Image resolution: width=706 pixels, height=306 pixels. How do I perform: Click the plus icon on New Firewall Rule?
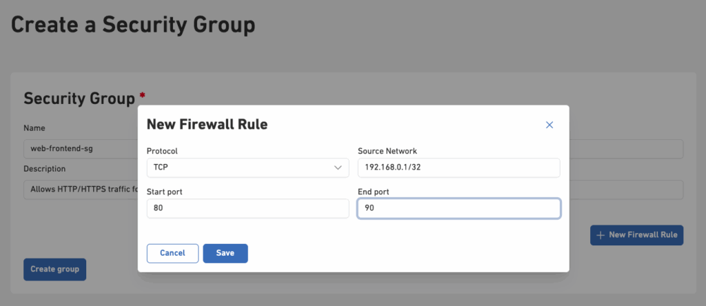601,235
